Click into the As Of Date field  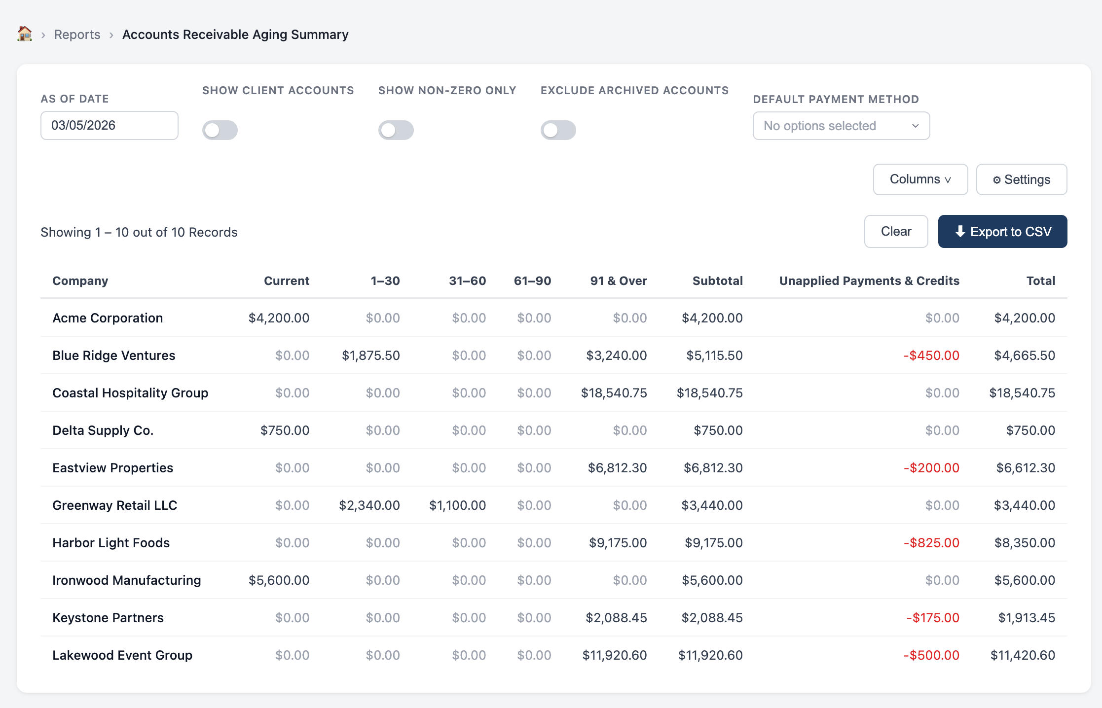click(109, 125)
